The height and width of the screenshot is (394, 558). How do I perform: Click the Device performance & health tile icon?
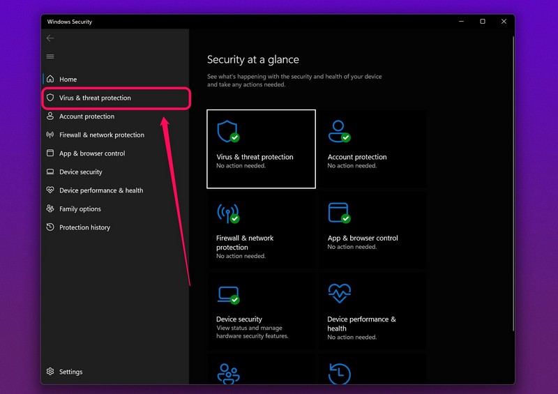coord(340,294)
